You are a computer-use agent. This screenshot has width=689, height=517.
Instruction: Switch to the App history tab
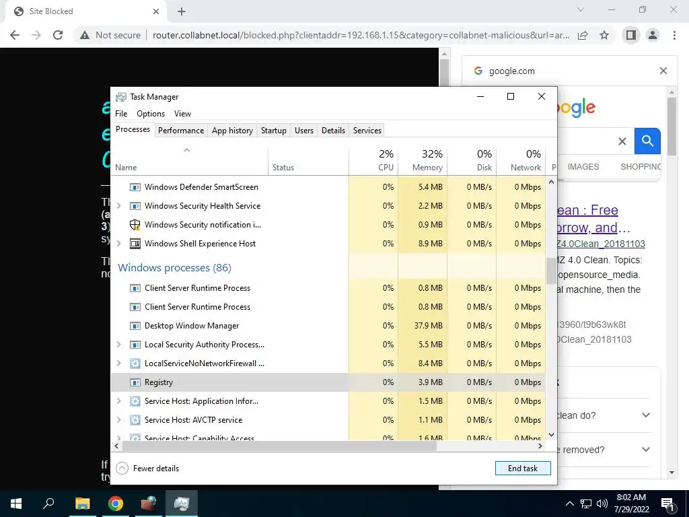pyautogui.click(x=232, y=131)
